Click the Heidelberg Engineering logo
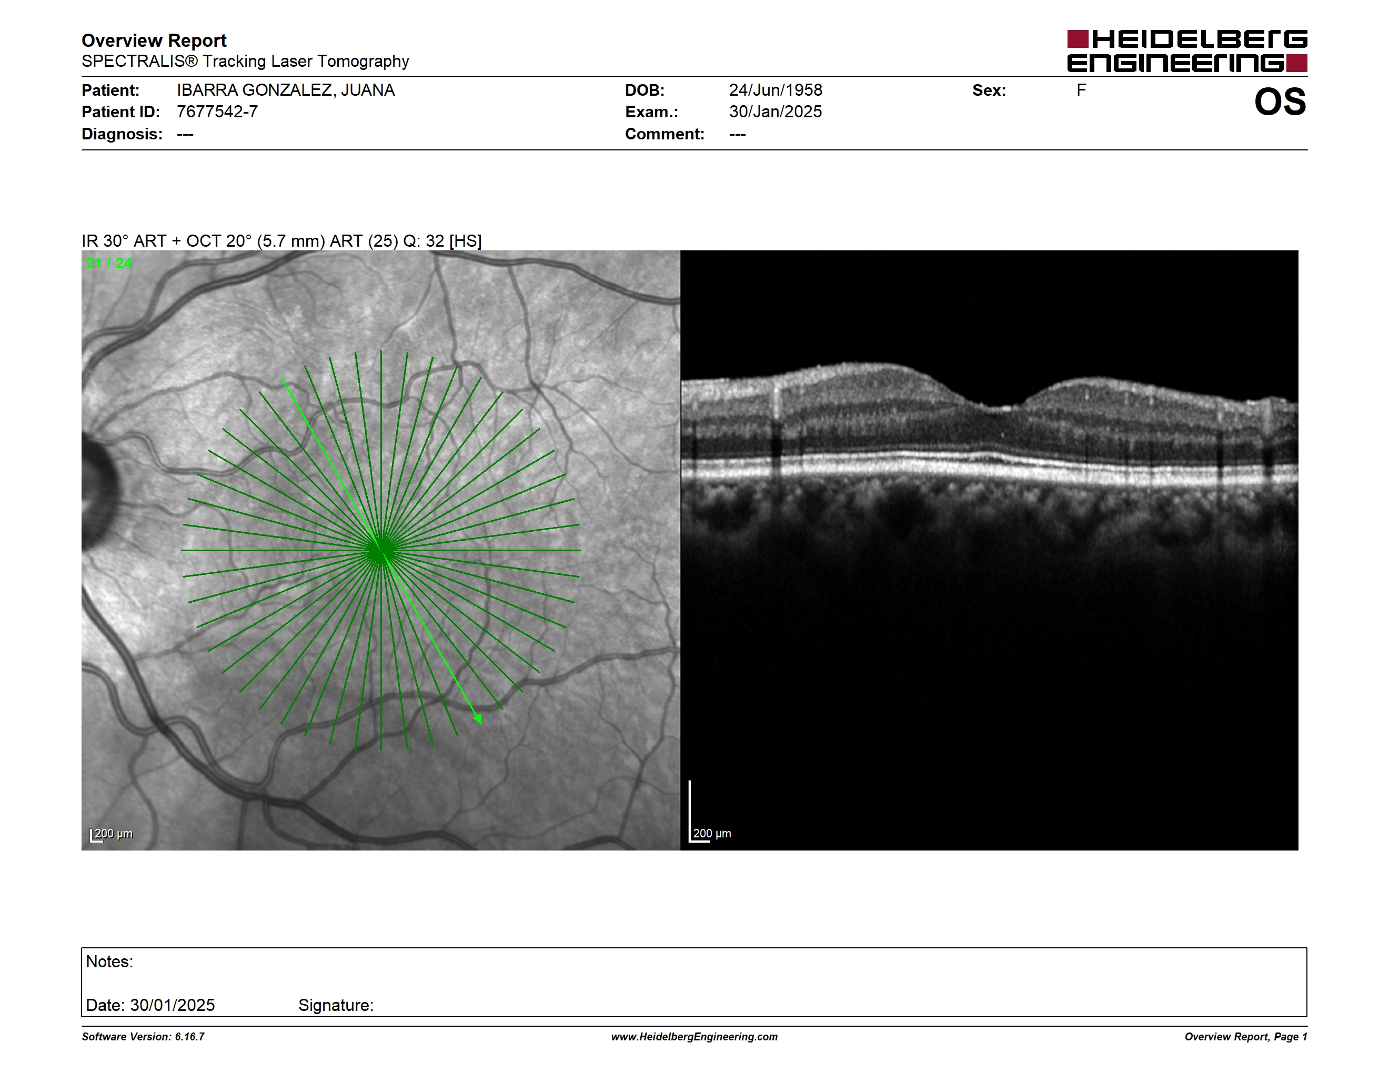This screenshot has height=1073, width=1389. click(1187, 51)
